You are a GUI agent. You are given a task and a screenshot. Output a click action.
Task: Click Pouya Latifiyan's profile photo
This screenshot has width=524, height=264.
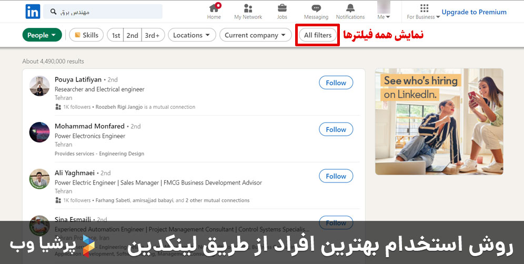[x=39, y=86]
